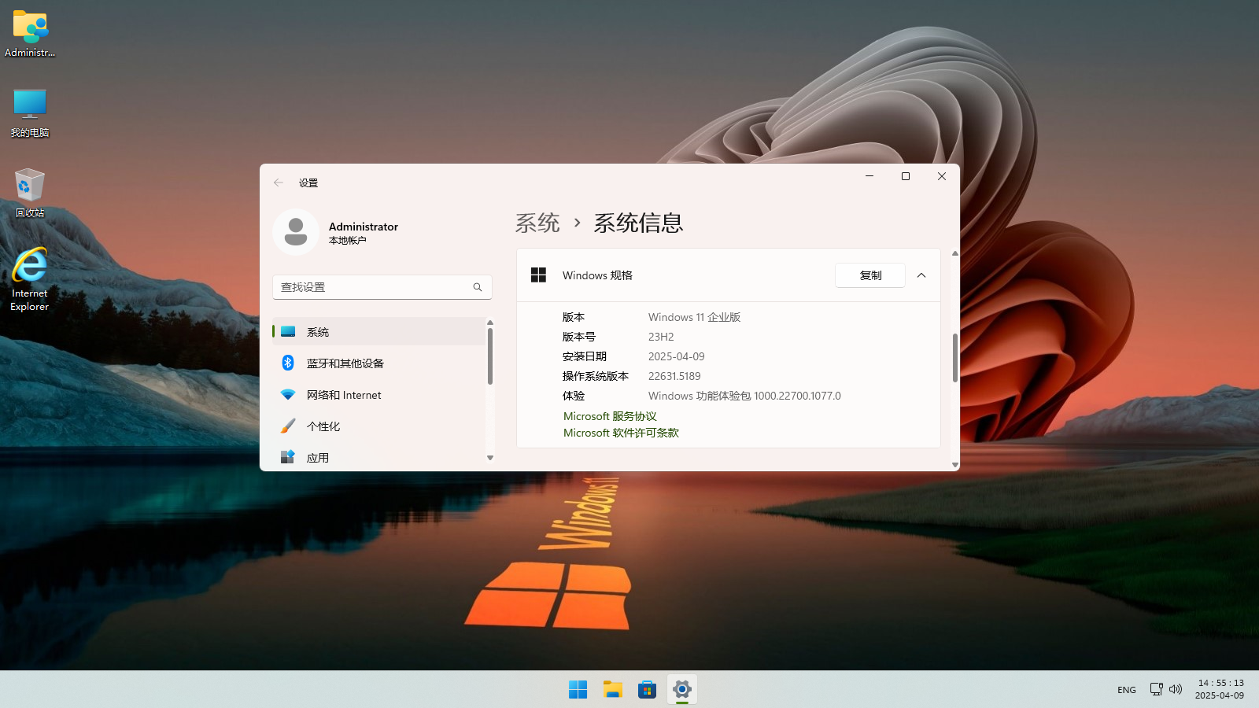This screenshot has height=708, width=1259.
Task: Click the sidebar scrollbar thumb
Action: [x=490, y=356]
